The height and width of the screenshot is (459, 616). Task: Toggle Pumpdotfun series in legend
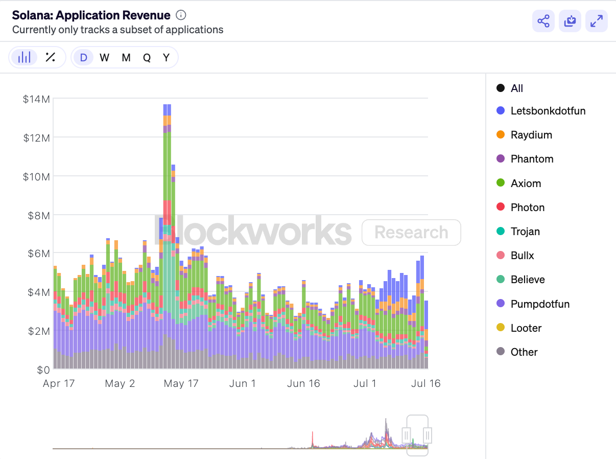point(533,304)
